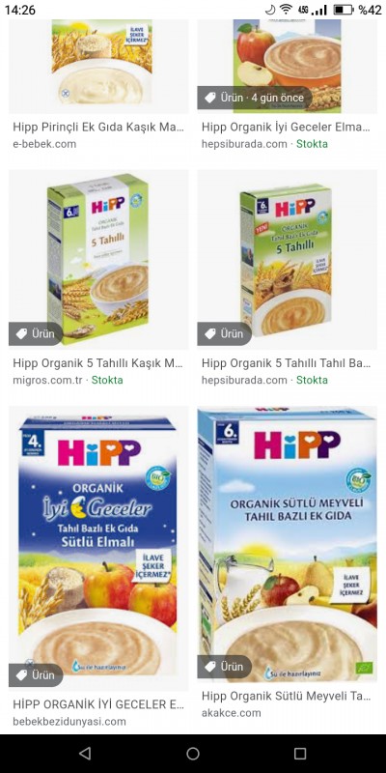
Task: Open the hepsiburada 5 Tahıllı product image
Action: tap(287, 260)
